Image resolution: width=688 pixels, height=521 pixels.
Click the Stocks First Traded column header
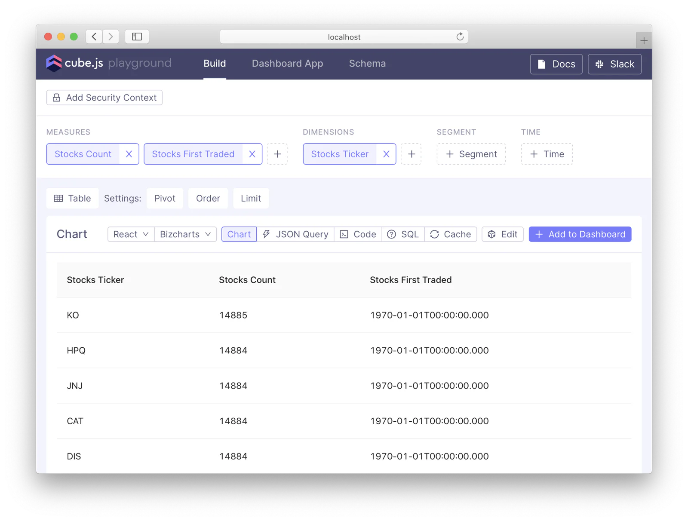411,280
